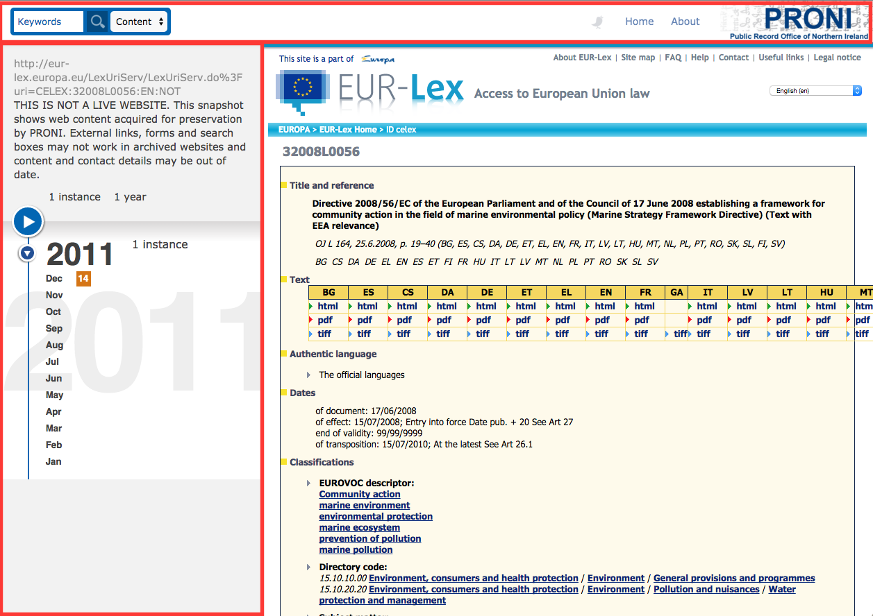Click EUROPA in the breadcrumb
873x616 pixels.
click(x=294, y=130)
